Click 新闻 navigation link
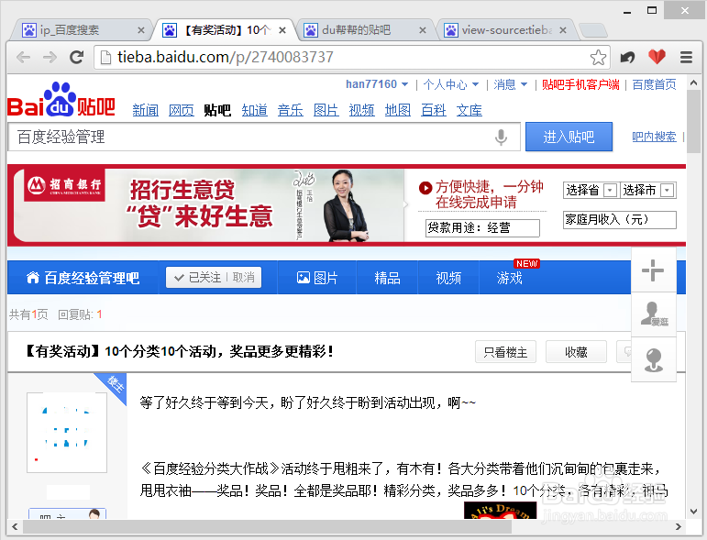707x540 pixels. click(x=145, y=109)
